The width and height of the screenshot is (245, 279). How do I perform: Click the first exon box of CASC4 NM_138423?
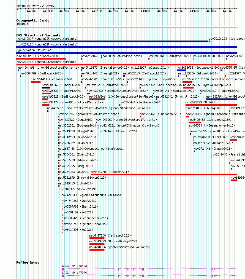coord(63,269)
